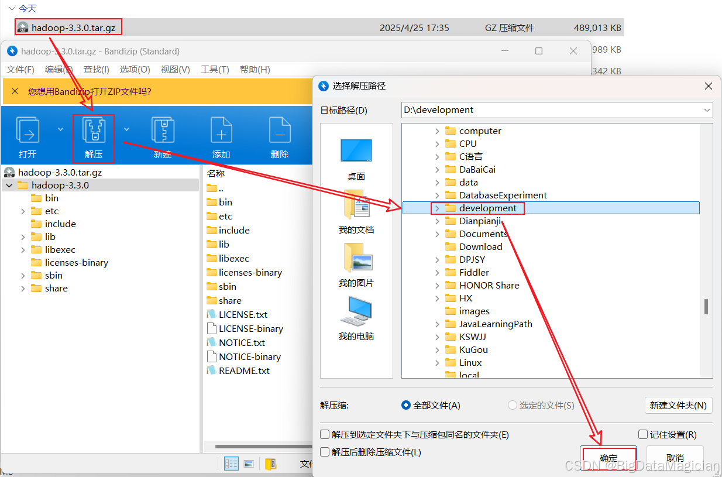Viewport: 722px width, 477px height.
Task: Click the LICENSE.txt file icon
Action: pos(211,314)
